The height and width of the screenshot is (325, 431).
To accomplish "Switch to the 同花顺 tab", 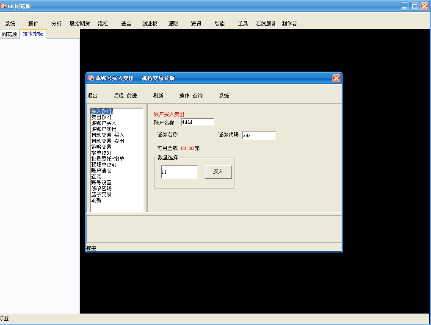I will 10,34.
